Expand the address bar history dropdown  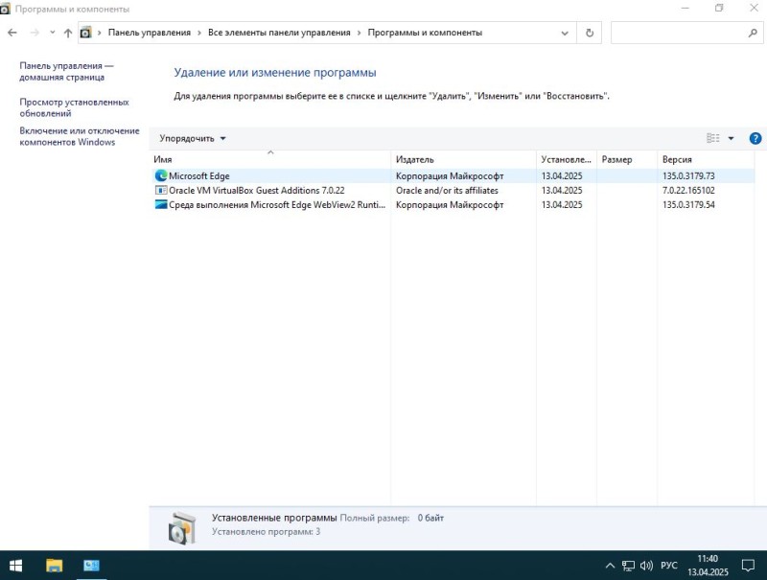(x=565, y=33)
